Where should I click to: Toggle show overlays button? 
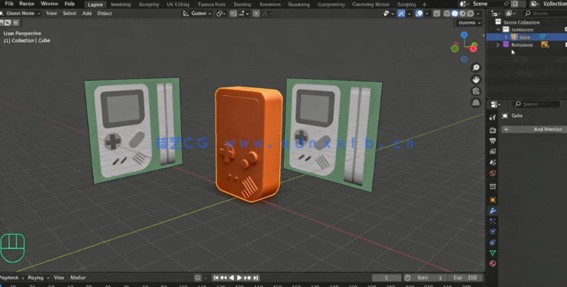point(419,13)
